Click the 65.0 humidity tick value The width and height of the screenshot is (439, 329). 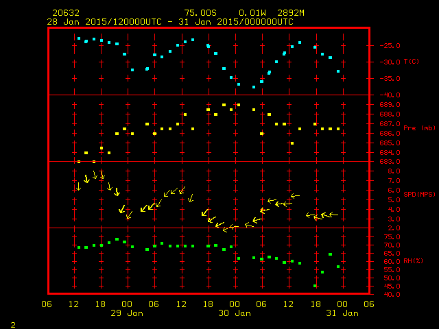click(392, 254)
